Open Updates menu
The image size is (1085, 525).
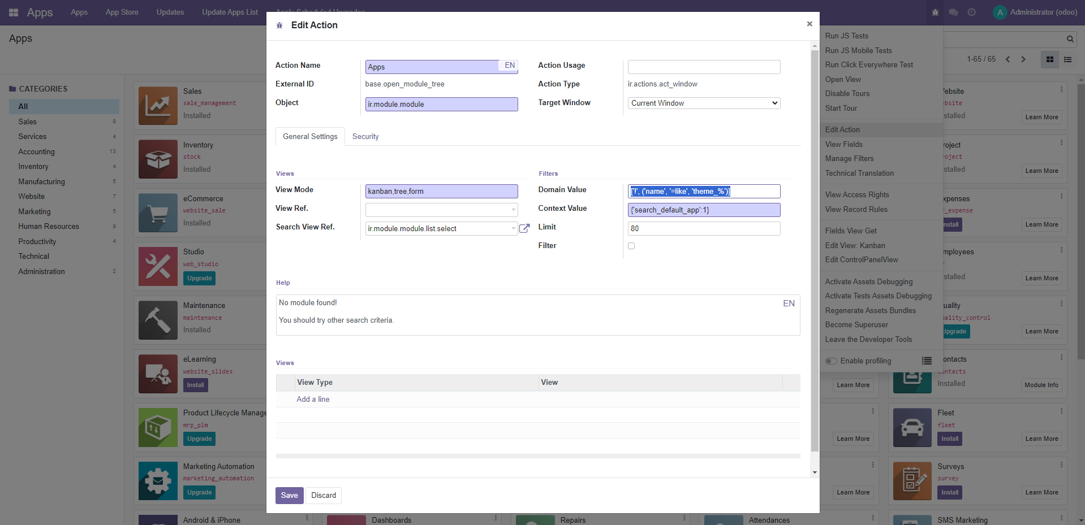[x=170, y=12]
